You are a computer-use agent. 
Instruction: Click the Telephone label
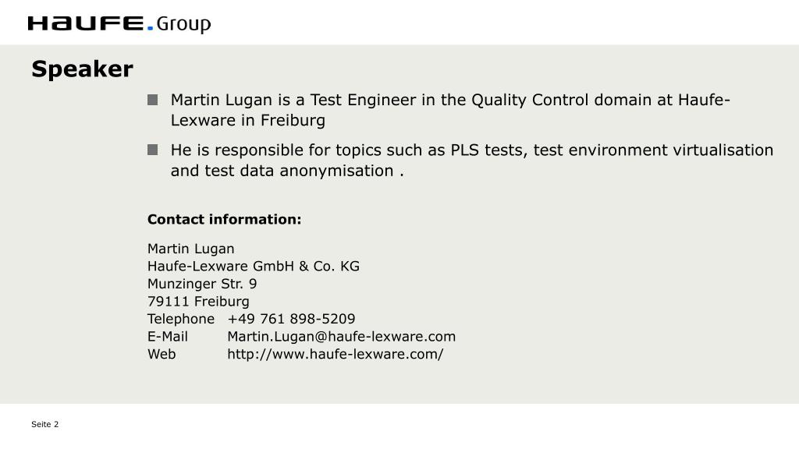181,319
